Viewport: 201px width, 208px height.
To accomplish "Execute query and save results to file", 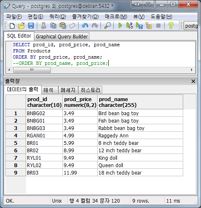I will pos(139,26).
